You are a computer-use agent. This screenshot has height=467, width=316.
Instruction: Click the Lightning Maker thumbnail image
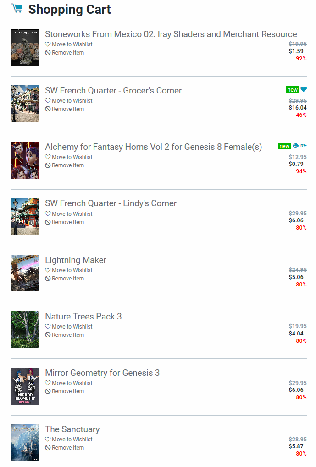coord(25,273)
